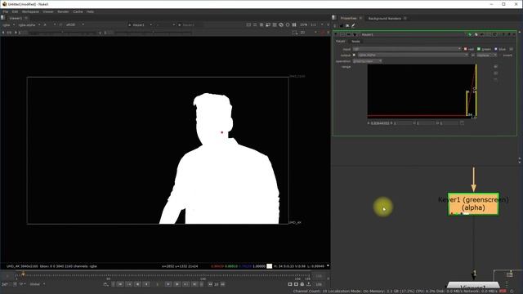
Task: Open the Keyer input channel dropdown
Action: click(407, 49)
